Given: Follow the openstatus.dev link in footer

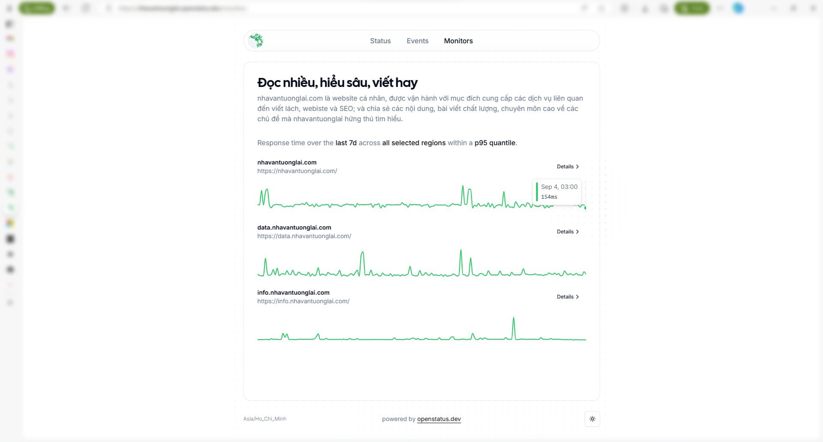Looking at the screenshot, I should [x=439, y=419].
